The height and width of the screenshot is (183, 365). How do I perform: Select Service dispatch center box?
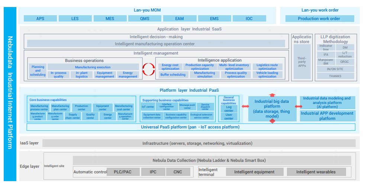point(205,107)
